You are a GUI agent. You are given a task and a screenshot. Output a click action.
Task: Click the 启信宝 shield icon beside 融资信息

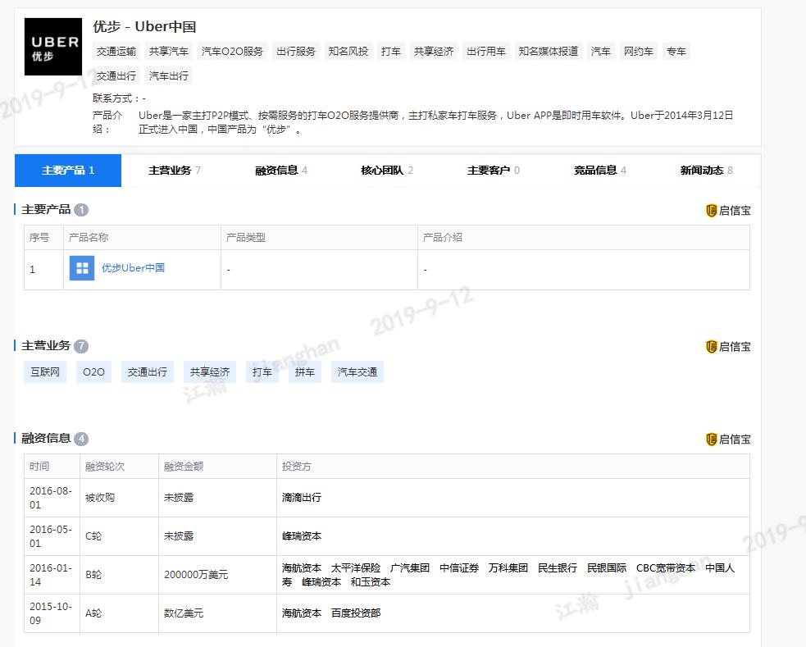click(712, 440)
